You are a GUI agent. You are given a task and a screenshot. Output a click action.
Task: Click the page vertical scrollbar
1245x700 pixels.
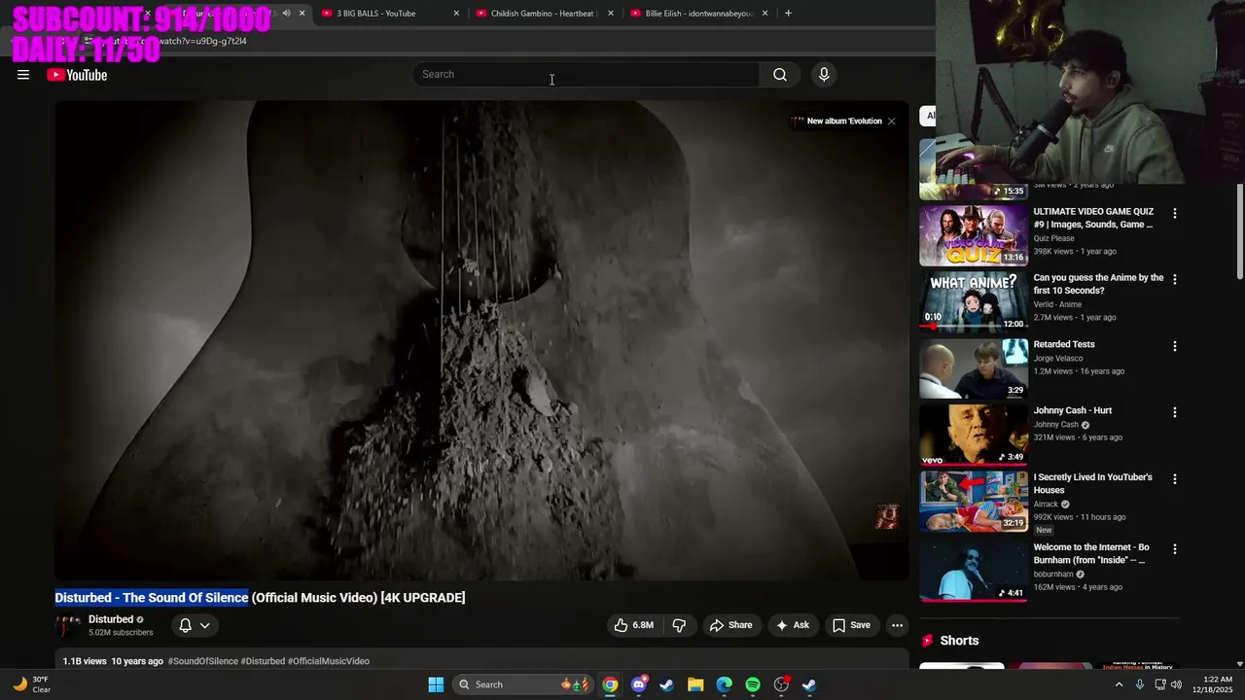(x=1239, y=230)
